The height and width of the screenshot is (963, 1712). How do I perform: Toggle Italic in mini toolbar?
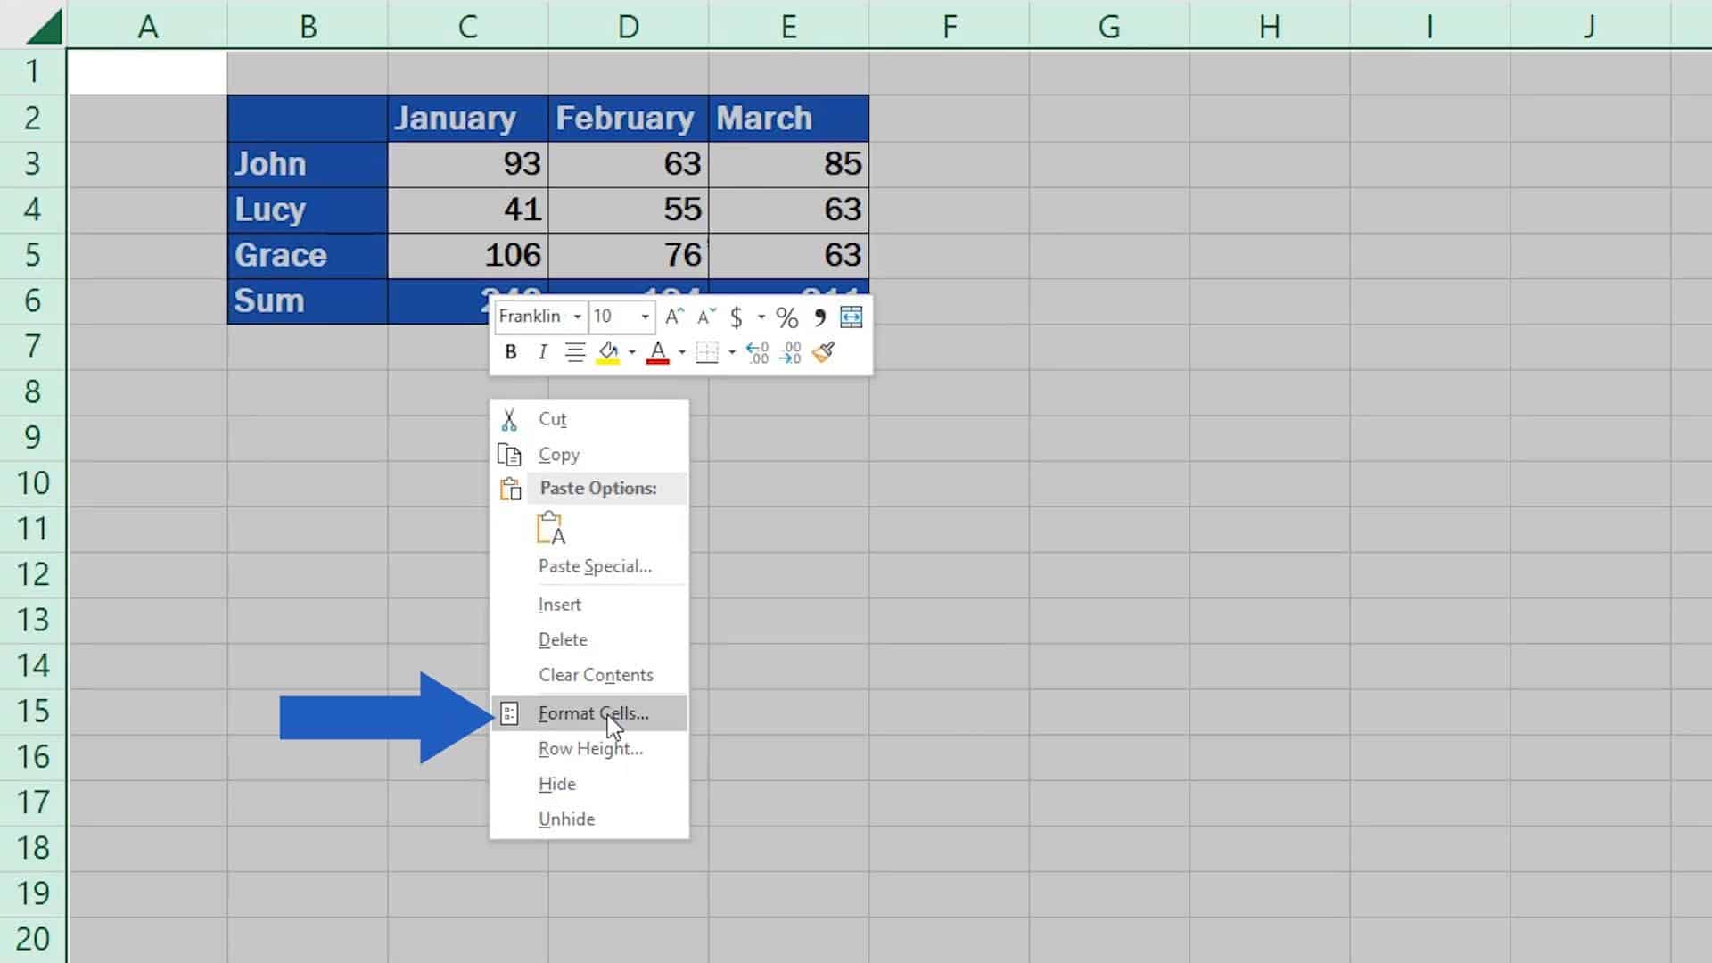542,353
